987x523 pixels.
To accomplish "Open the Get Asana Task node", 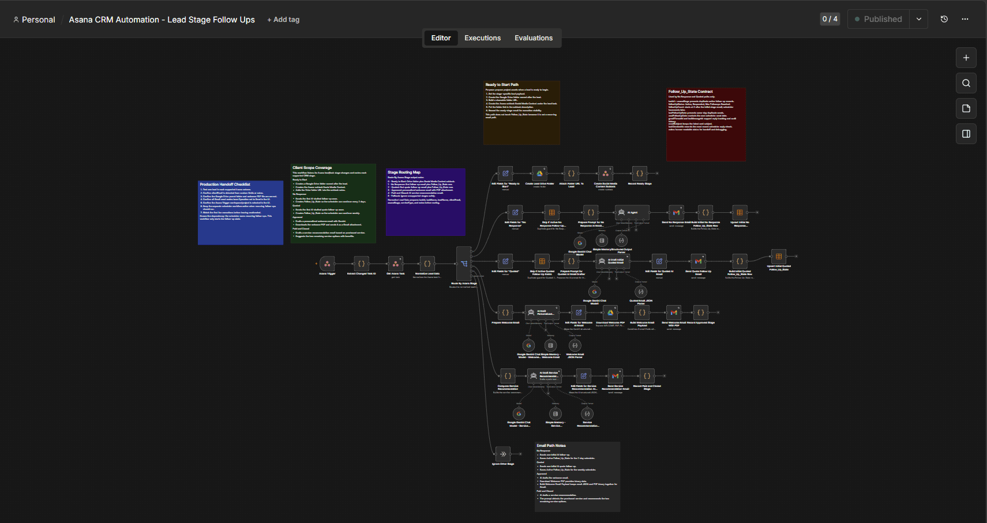I will click(396, 264).
